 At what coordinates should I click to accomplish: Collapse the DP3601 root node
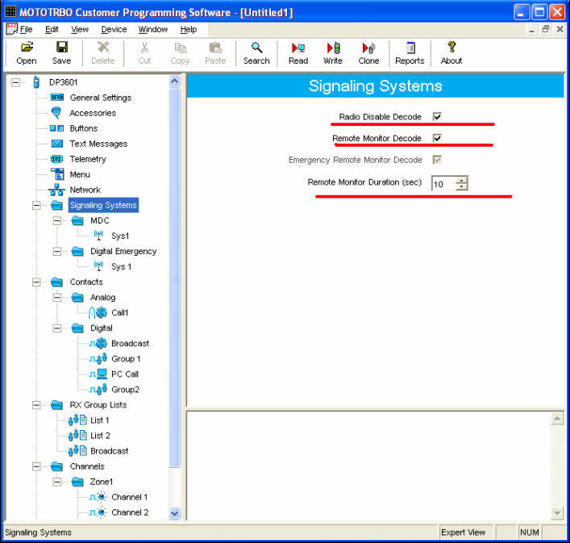[x=15, y=82]
